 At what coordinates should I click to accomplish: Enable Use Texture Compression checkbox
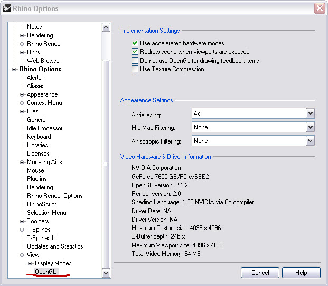coord(135,69)
